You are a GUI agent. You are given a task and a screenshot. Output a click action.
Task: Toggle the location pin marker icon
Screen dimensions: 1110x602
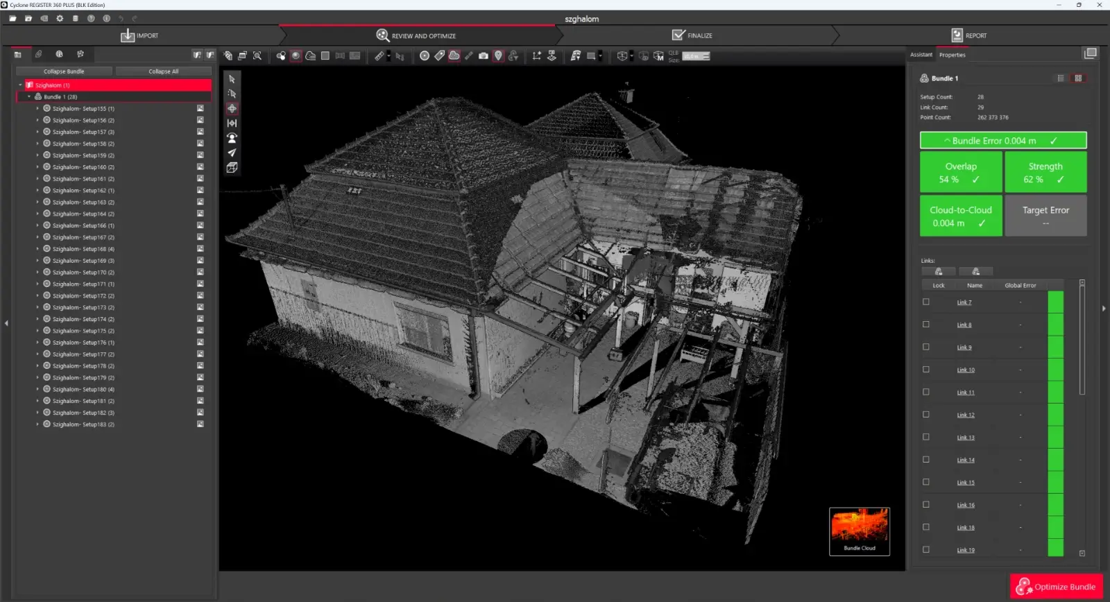(x=498, y=55)
